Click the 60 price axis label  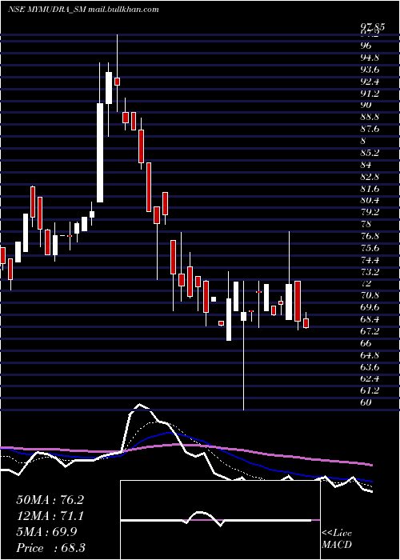366,402
